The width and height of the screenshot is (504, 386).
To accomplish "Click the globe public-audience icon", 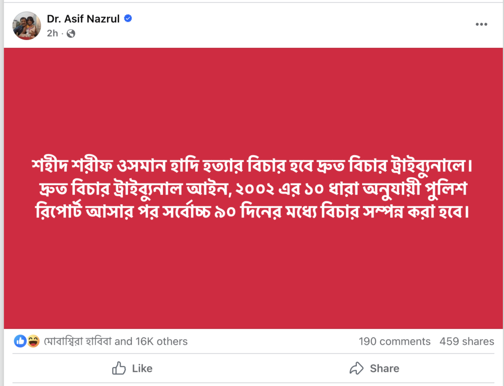I will (x=71, y=33).
